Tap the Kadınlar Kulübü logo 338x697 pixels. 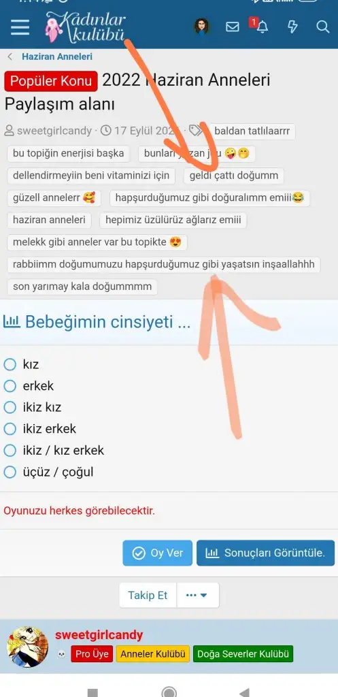tap(85, 27)
